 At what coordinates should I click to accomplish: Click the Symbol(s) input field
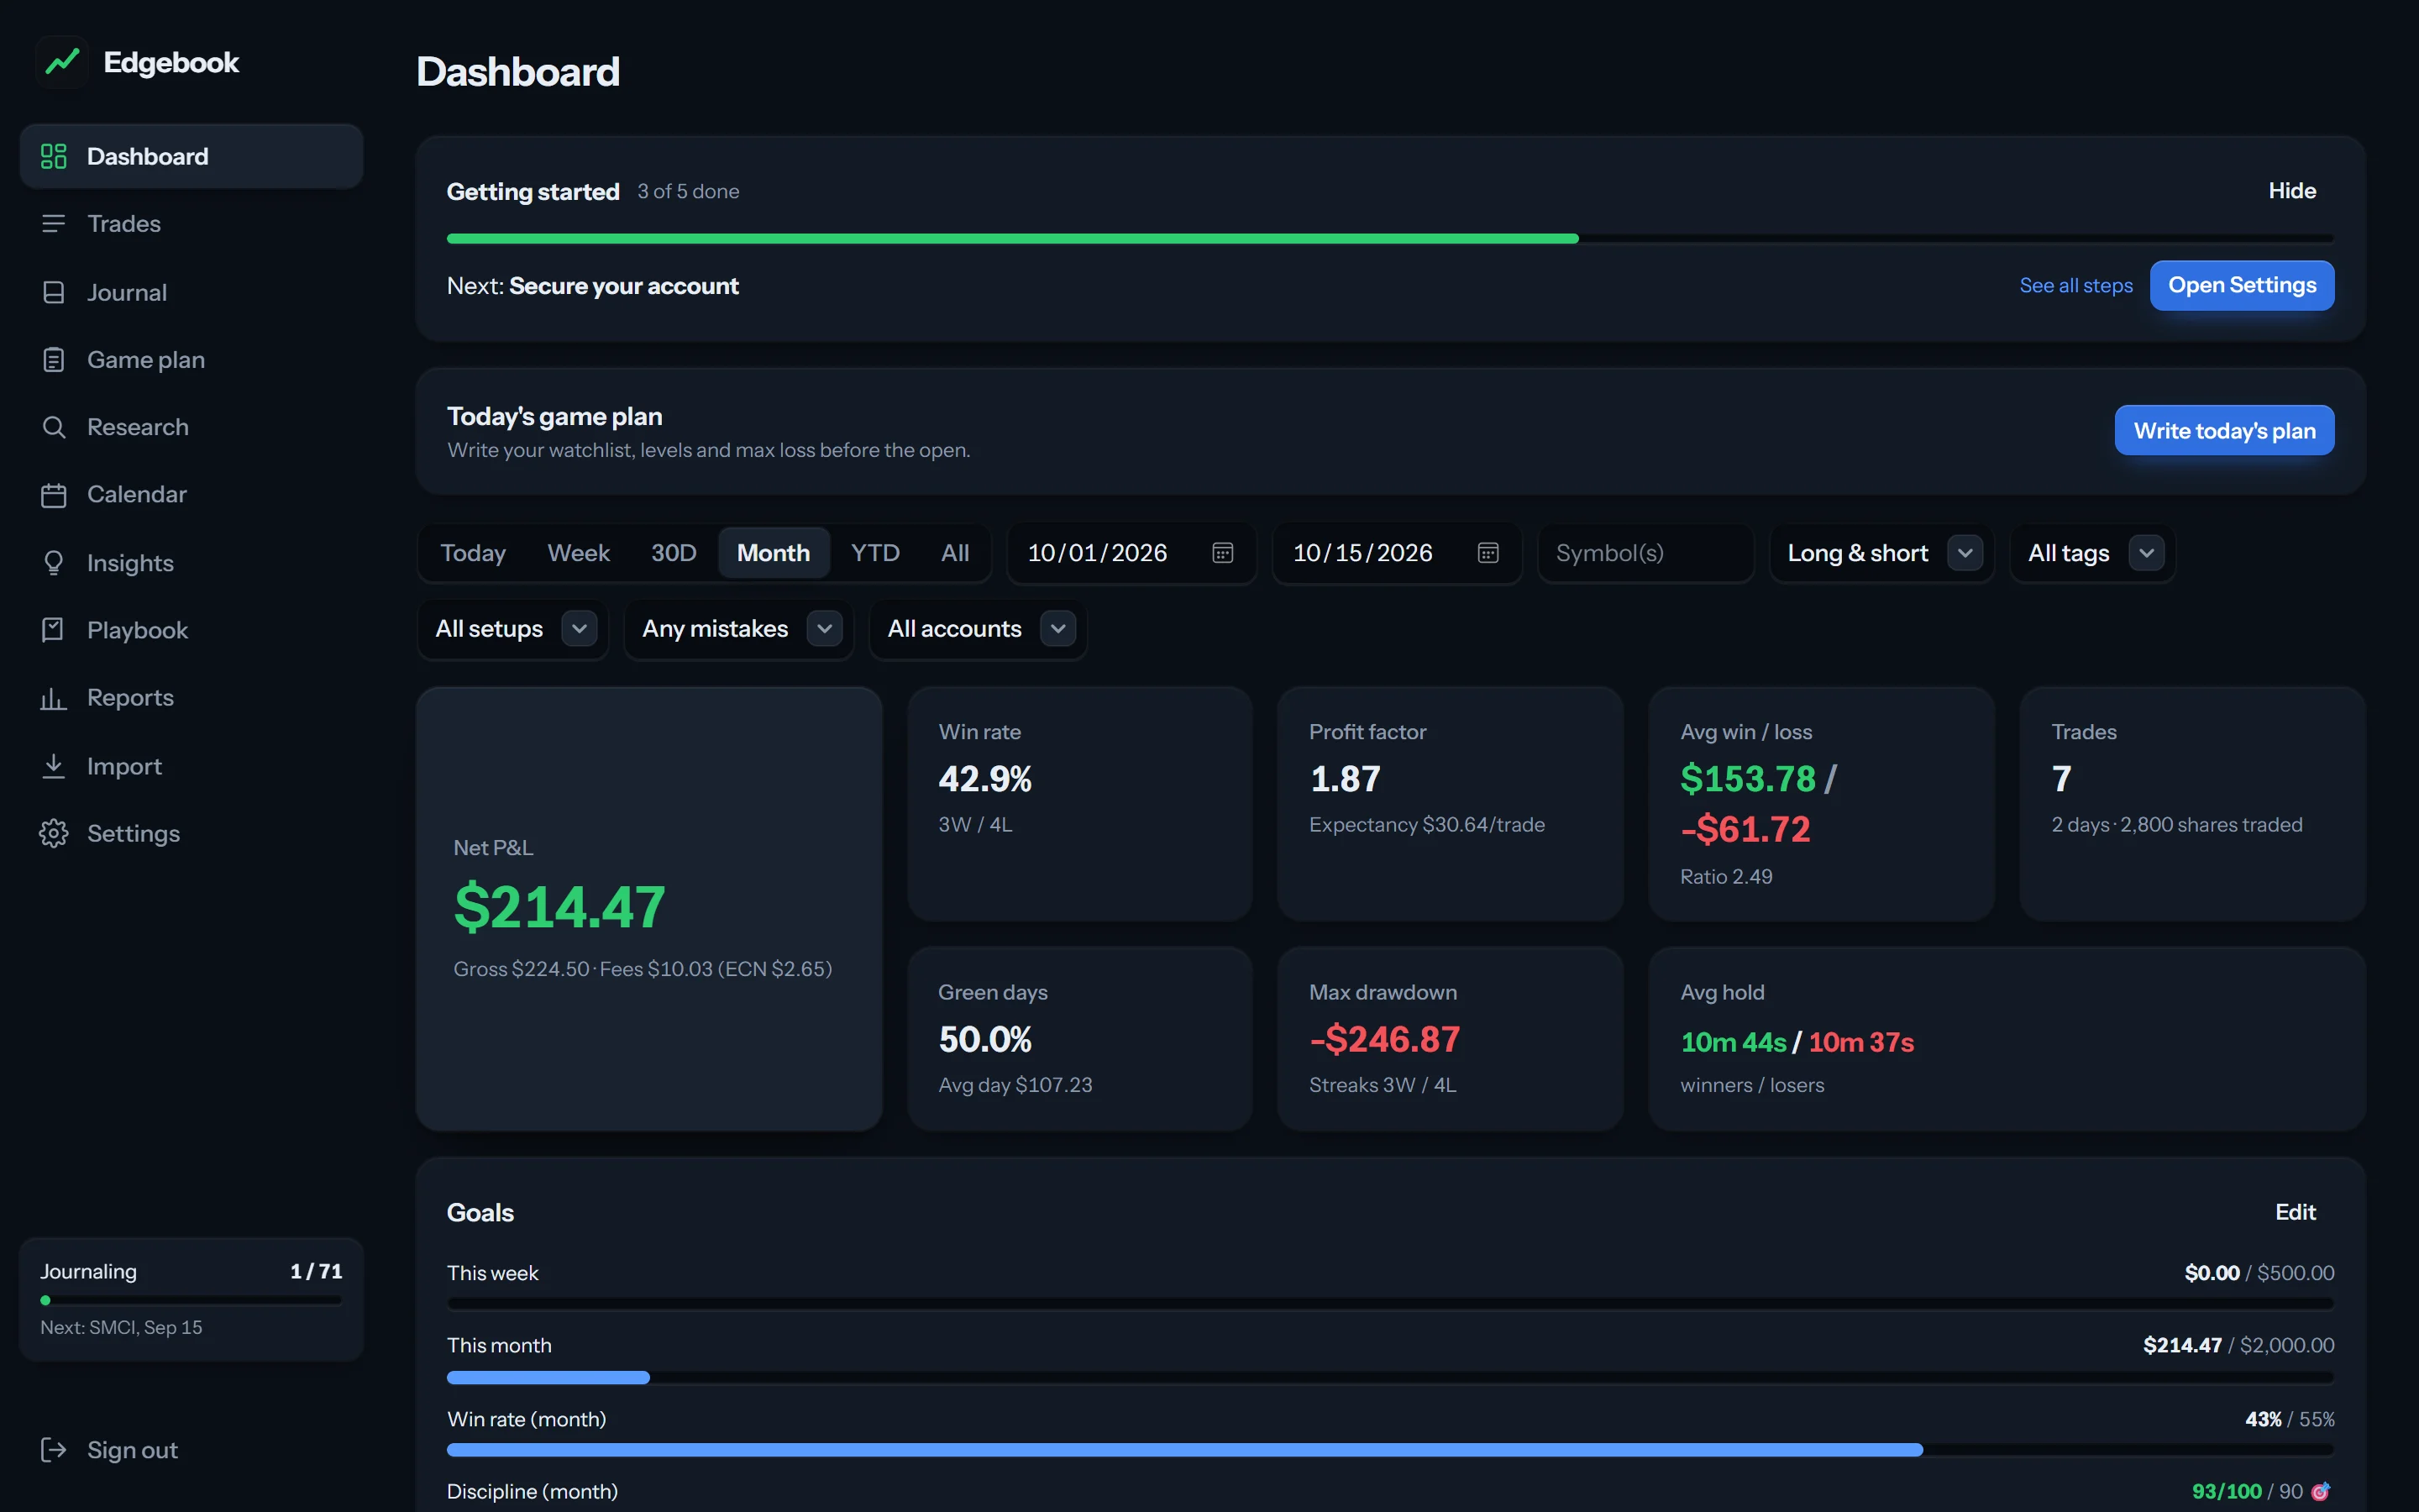click(1645, 553)
